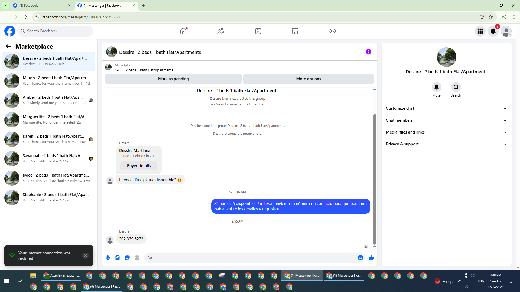
Task: Click the voice clip microphone icon
Action: point(108,258)
